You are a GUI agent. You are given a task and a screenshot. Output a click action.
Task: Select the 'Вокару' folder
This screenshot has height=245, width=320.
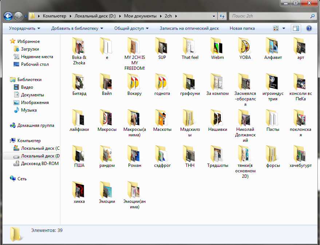(x=134, y=84)
